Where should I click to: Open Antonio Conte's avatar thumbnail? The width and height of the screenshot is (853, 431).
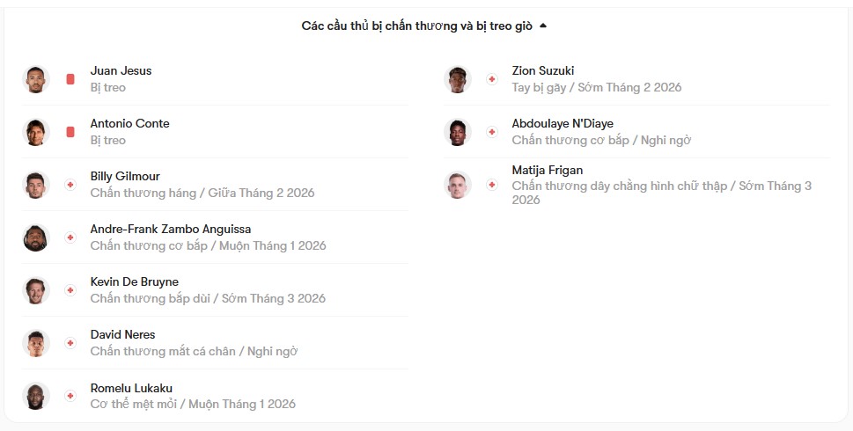coord(36,132)
